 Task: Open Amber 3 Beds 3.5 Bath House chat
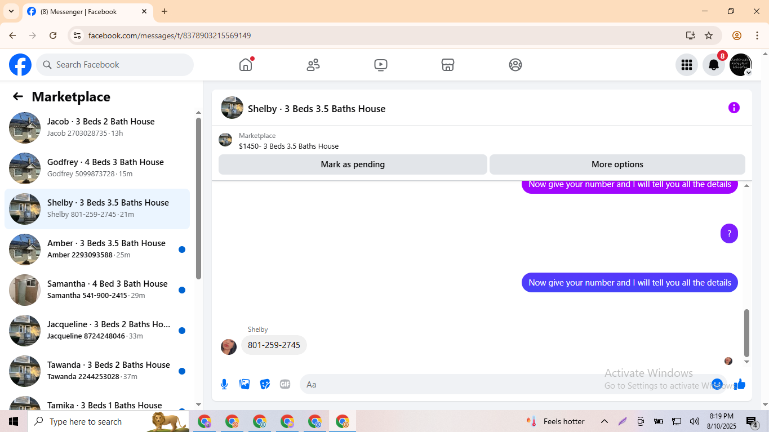coord(97,250)
